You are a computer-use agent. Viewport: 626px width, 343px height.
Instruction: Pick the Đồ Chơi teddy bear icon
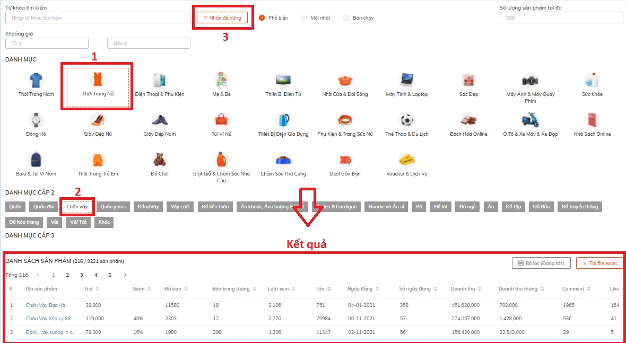pos(160,160)
